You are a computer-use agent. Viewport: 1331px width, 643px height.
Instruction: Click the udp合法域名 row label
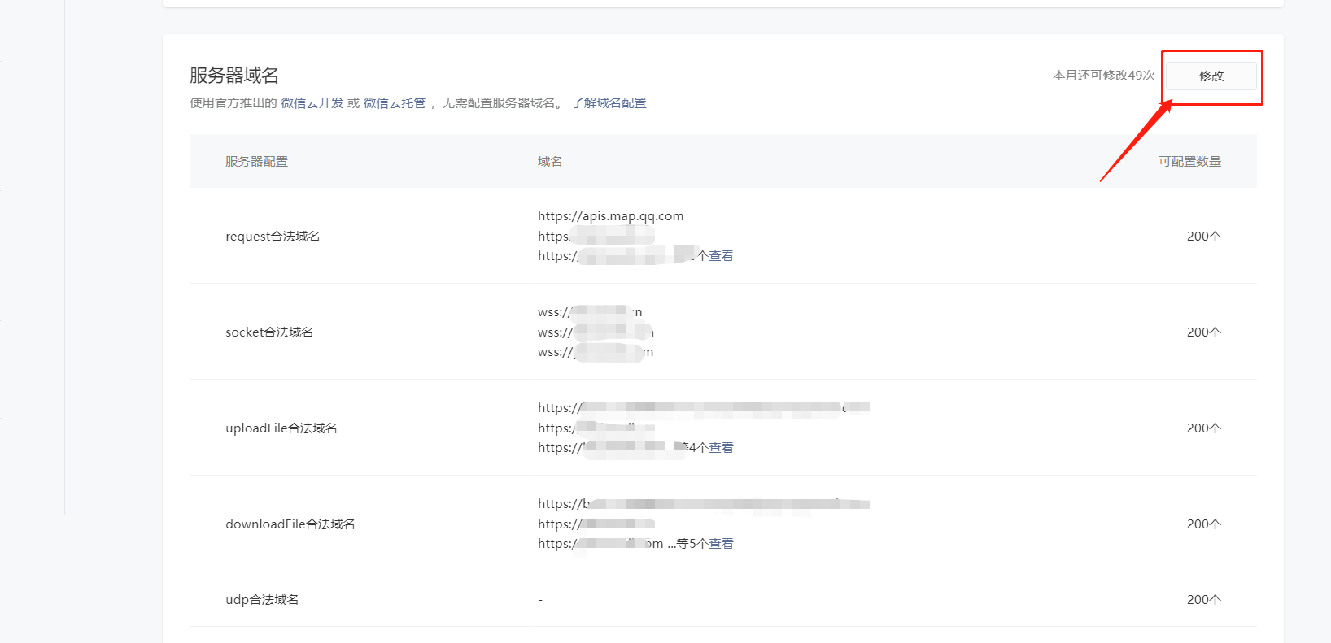pos(262,600)
